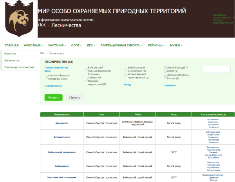Image resolution: width=235 pixels, height=182 pixels.
Task: Open the МУЗЕИ menu
Action: pos(176,45)
